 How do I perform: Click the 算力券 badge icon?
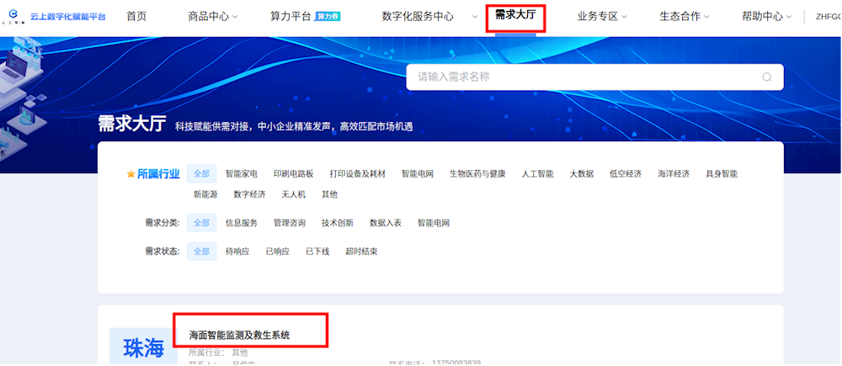(x=327, y=17)
